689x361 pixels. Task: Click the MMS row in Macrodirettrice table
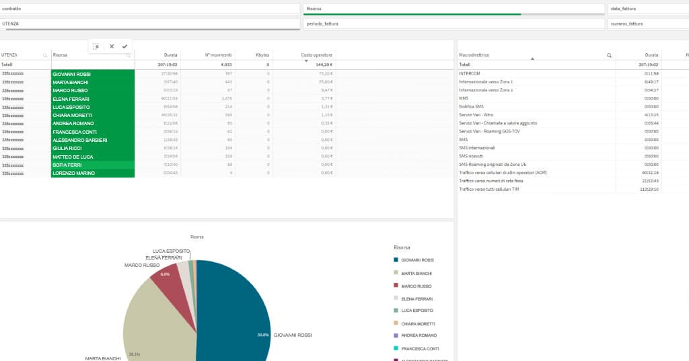573,98
